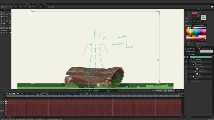The width and height of the screenshot is (214, 120).
Task: Open the Effect dropdown
Action: click(x=196, y=22)
